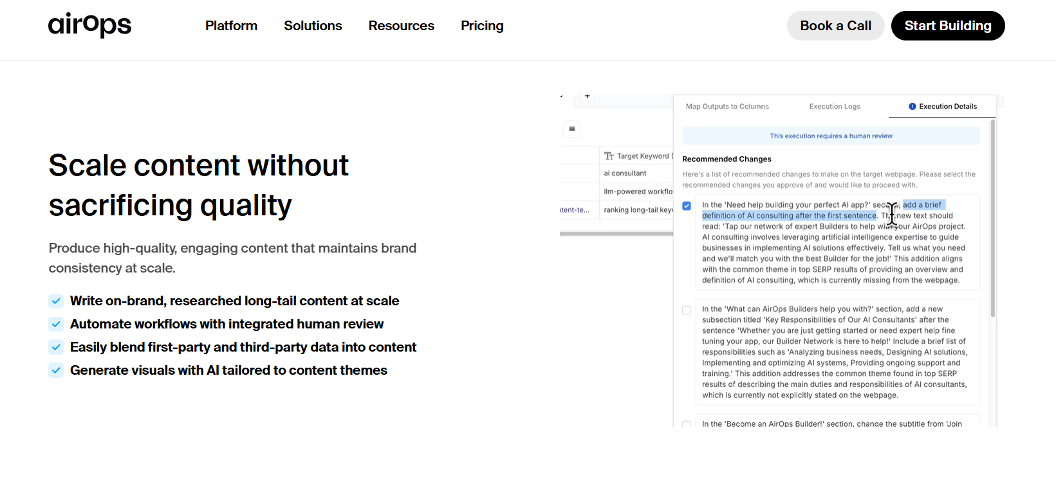
Task: Switch to Map Outputs to Columns tab
Action: (727, 107)
